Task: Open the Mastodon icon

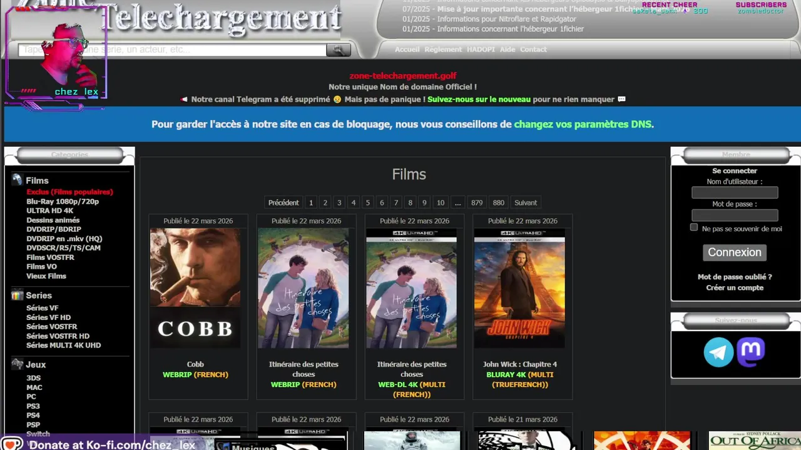Action: tap(751, 352)
